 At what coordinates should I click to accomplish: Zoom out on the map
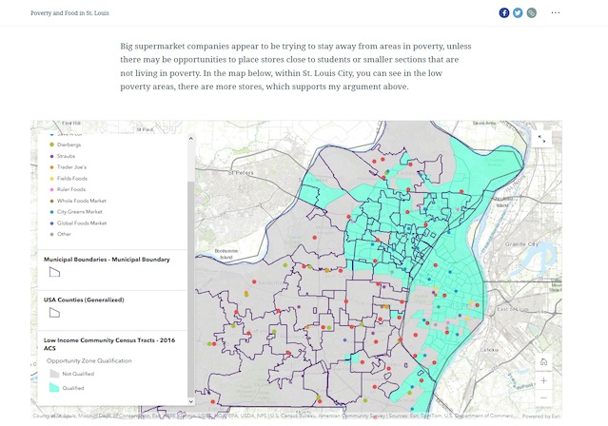coord(543,397)
